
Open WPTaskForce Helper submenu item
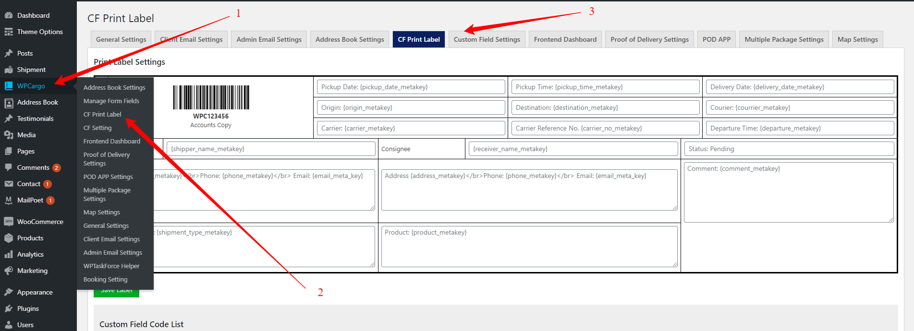(x=111, y=266)
